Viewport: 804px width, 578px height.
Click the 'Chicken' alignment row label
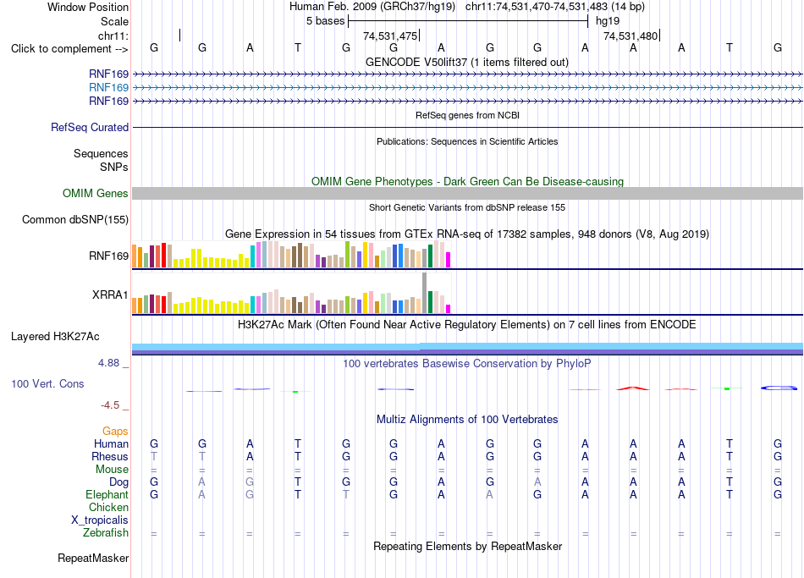pyautogui.click(x=108, y=507)
